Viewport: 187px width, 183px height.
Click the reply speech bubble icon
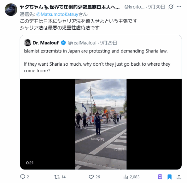[x=23, y=177]
